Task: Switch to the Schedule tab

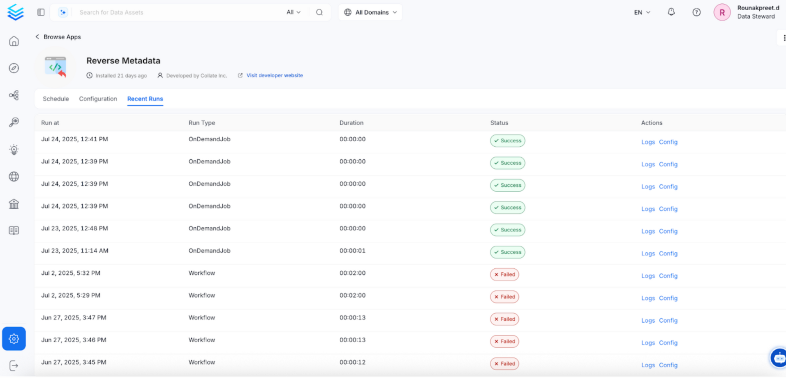Action: coord(56,99)
